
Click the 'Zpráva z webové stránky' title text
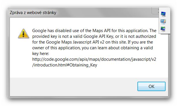tap(33, 13)
